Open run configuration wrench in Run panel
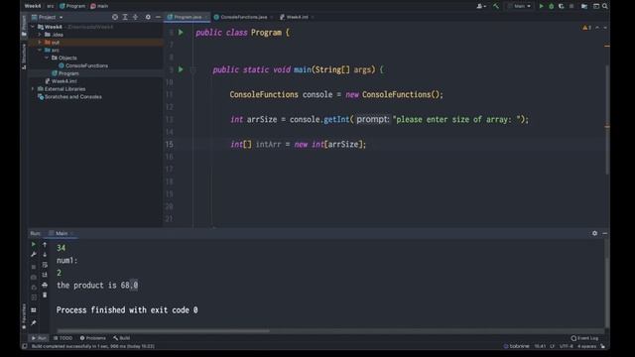Screen dimensions: 635x357 [x=34, y=255]
